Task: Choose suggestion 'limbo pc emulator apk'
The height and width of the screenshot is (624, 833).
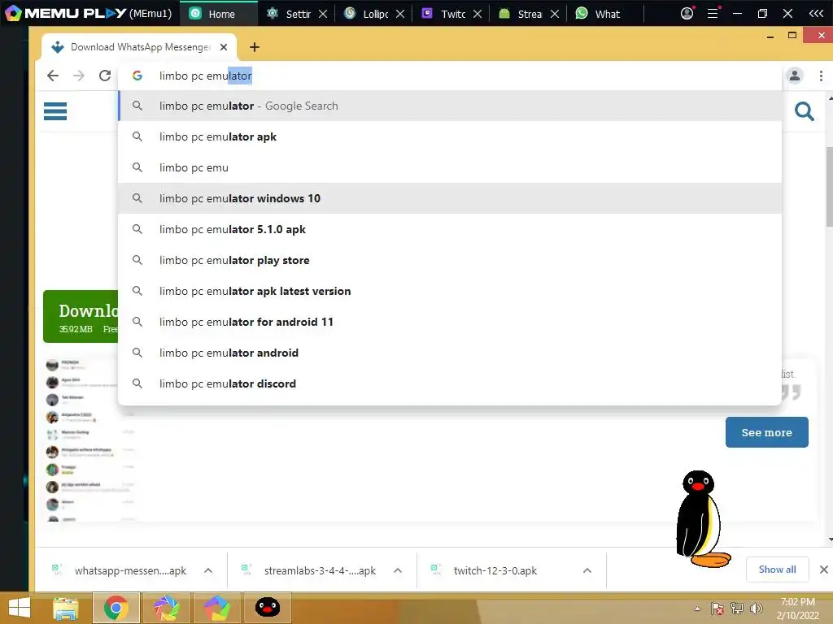Action: point(449,136)
